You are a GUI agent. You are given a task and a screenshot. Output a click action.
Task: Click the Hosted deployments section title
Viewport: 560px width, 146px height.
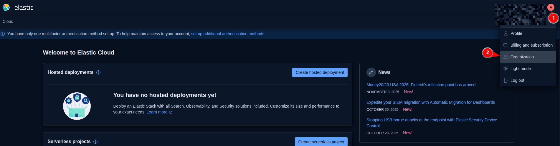[x=70, y=72]
